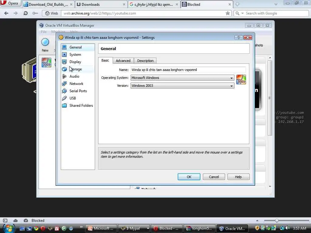
Task: Open the zoom level popup arrow
Action: tap(257, 221)
